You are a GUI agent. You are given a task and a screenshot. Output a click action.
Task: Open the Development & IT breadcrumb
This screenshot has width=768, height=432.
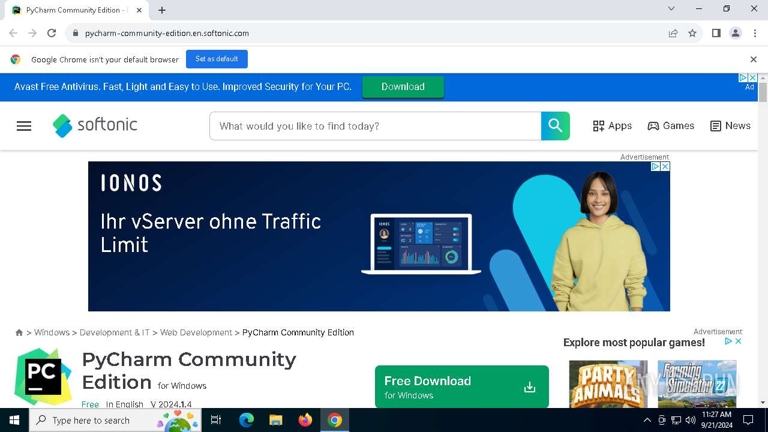pyautogui.click(x=115, y=332)
